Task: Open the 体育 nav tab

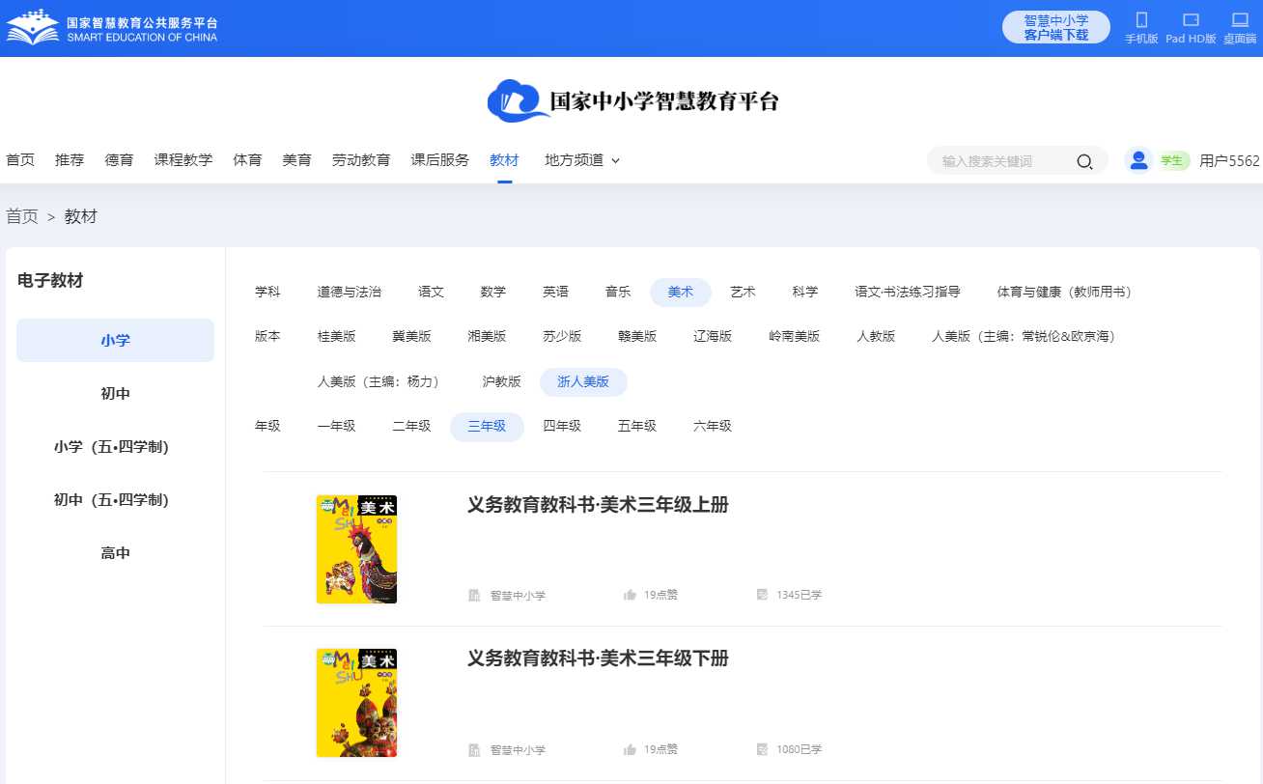Action: (x=247, y=160)
